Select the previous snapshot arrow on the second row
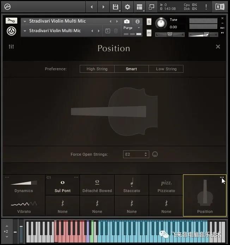Image resolution: width=230 pixels, height=245 pixels. [x=92, y=31]
